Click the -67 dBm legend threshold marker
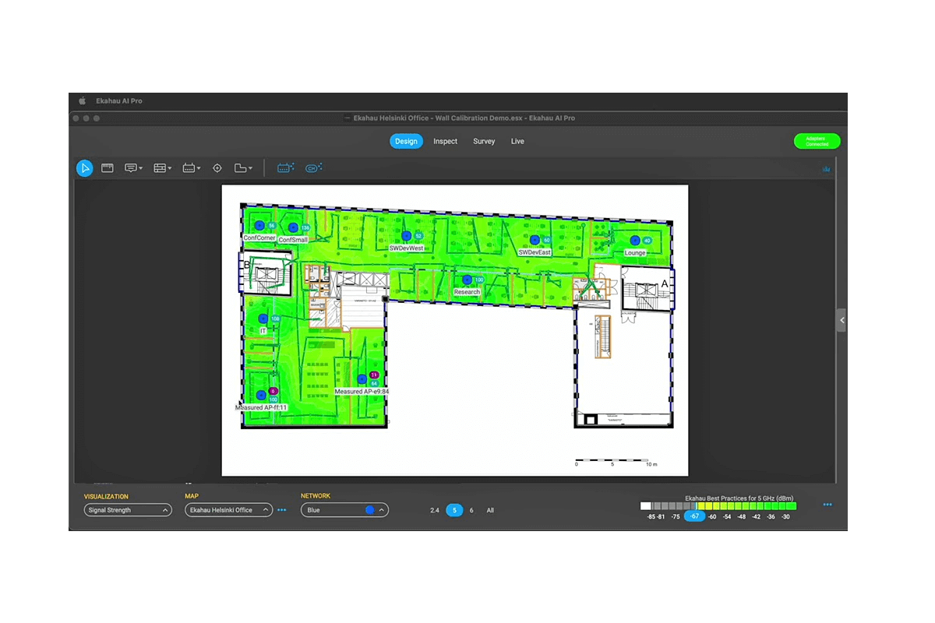935x623 pixels. pyautogui.click(x=694, y=516)
